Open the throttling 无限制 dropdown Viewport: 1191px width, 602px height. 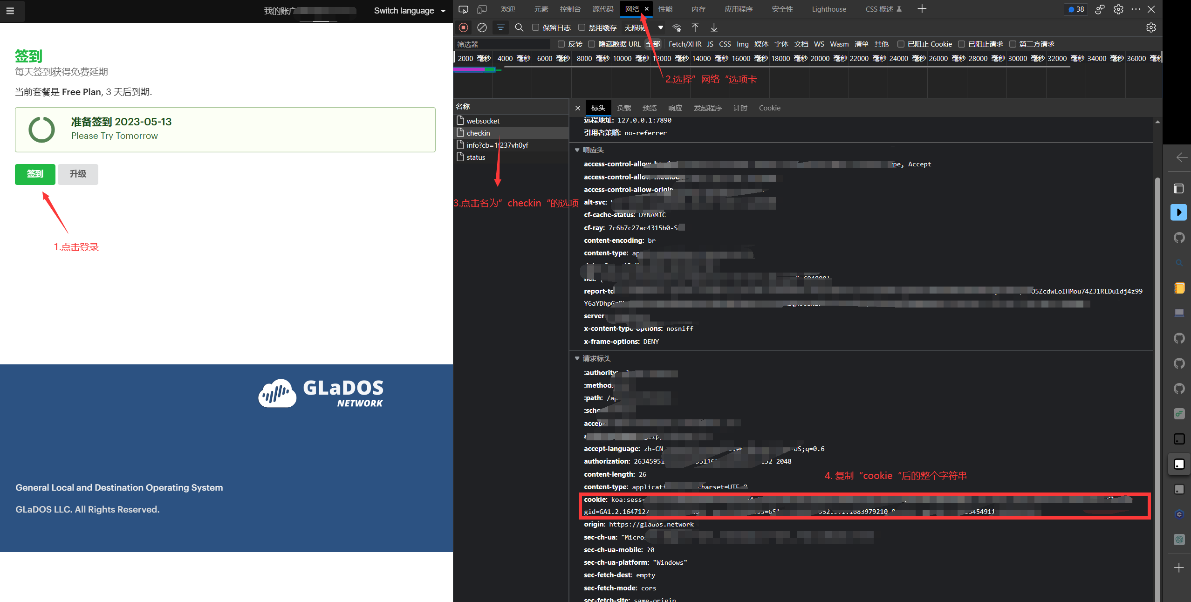click(643, 27)
